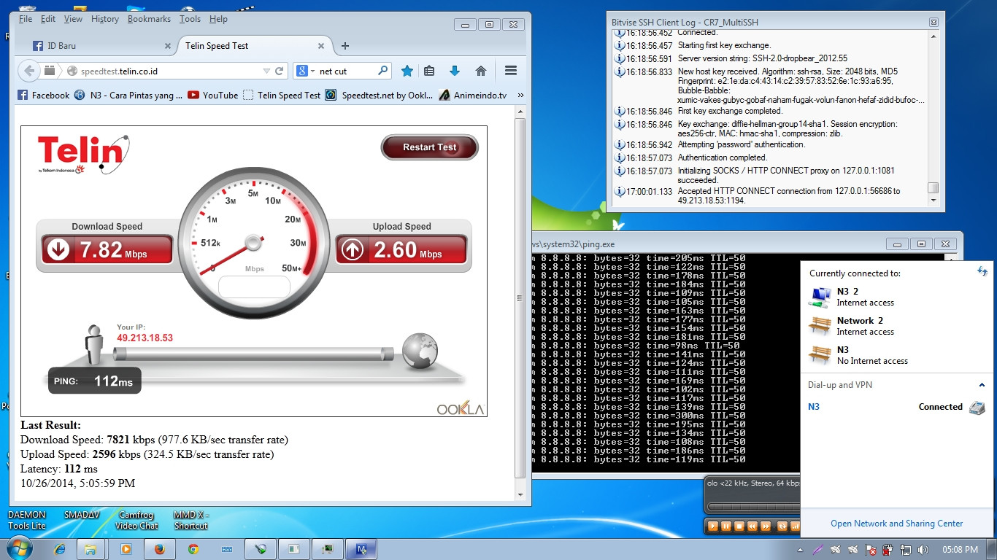Open Firefox downloads arrow icon
The height and width of the screenshot is (560, 997).
pyautogui.click(x=454, y=71)
